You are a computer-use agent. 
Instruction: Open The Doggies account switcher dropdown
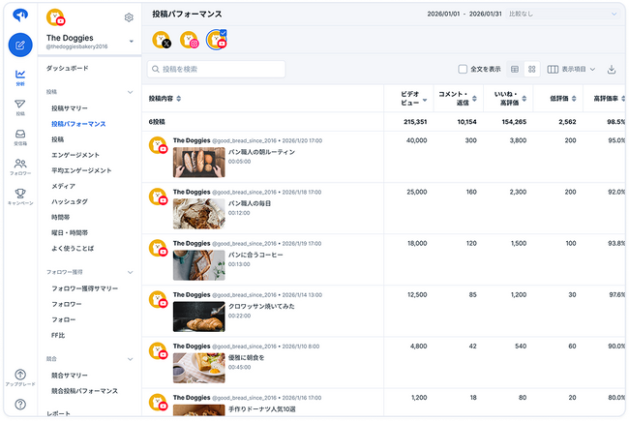(x=131, y=41)
